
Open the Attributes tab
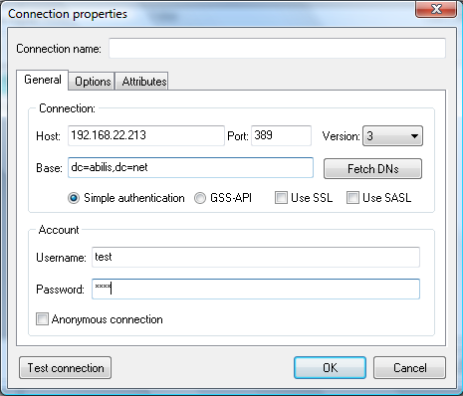click(x=143, y=82)
